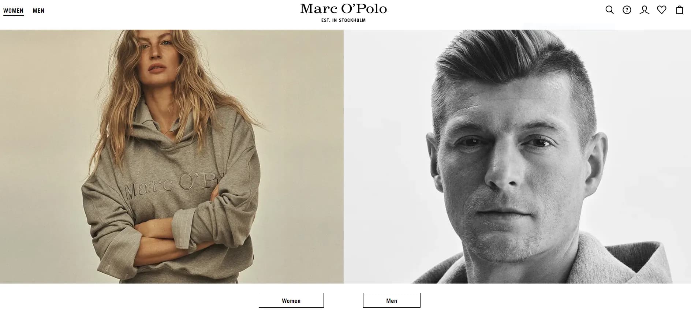Open the help question mark icon
The width and height of the screenshot is (691, 311).
[x=627, y=10]
